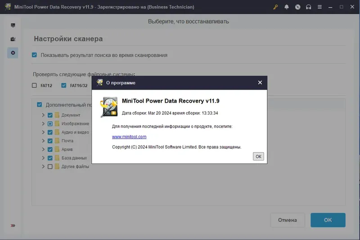Toggle the Дополнительный поиск checkbox
This screenshot has width=360, height=240.
tap(40, 105)
